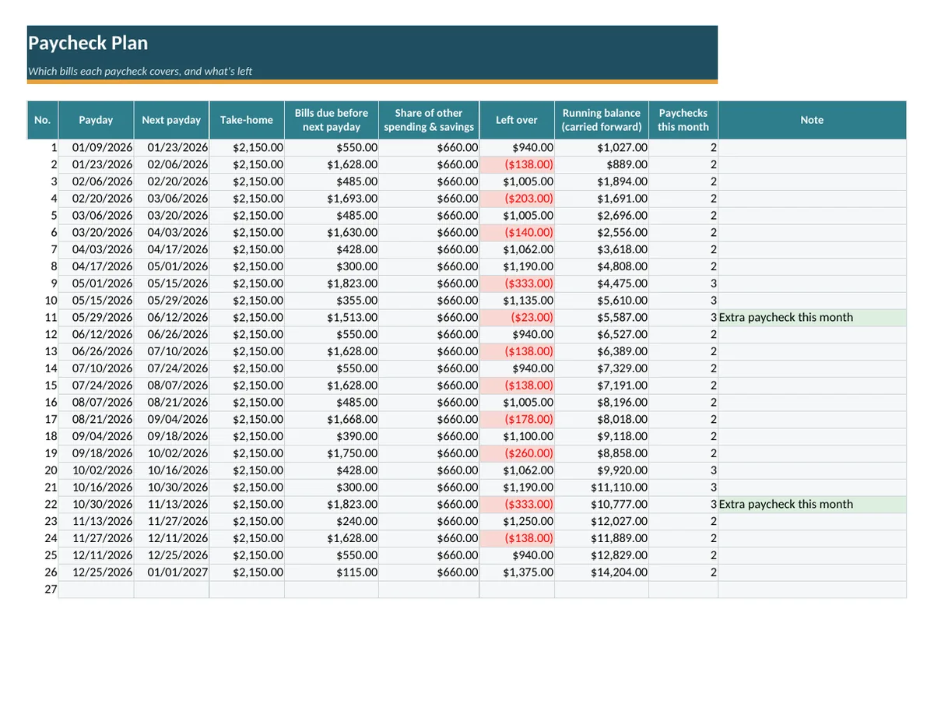Click running balance $6,527.00
This screenshot has width=934, height=722.
click(602, 334)
